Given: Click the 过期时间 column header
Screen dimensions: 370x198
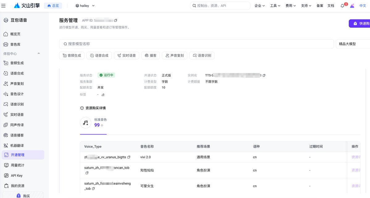Looking at the screenshot, I should pos(316,146).
